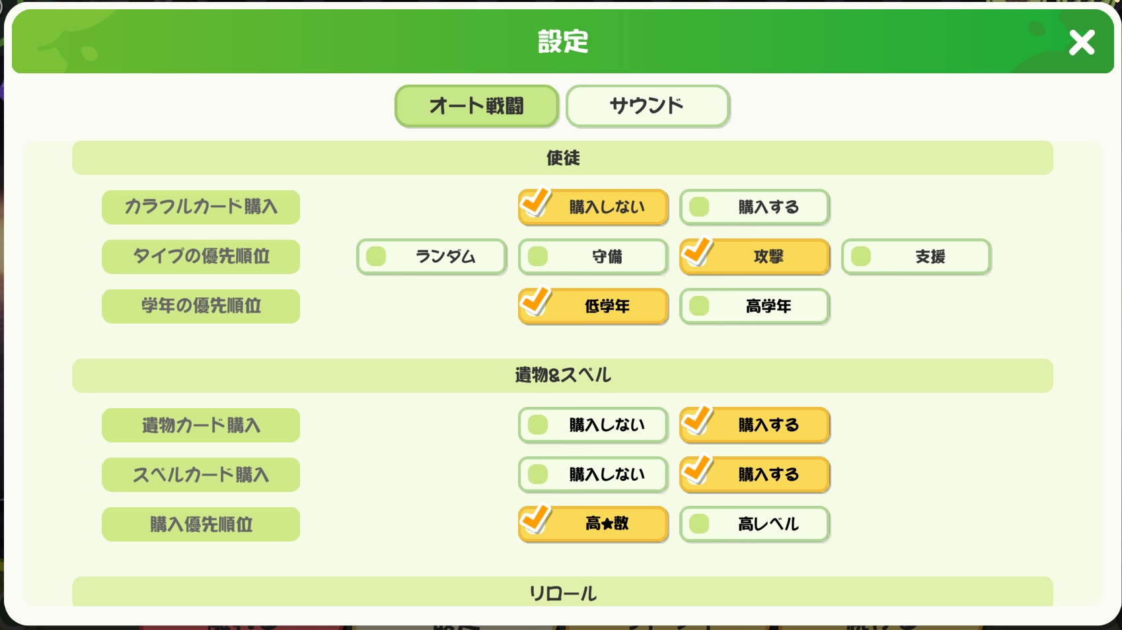Choose 購入しない for カラフルカード購入
This screenshot has width=1122, height=630.
(x=593, y=207)
